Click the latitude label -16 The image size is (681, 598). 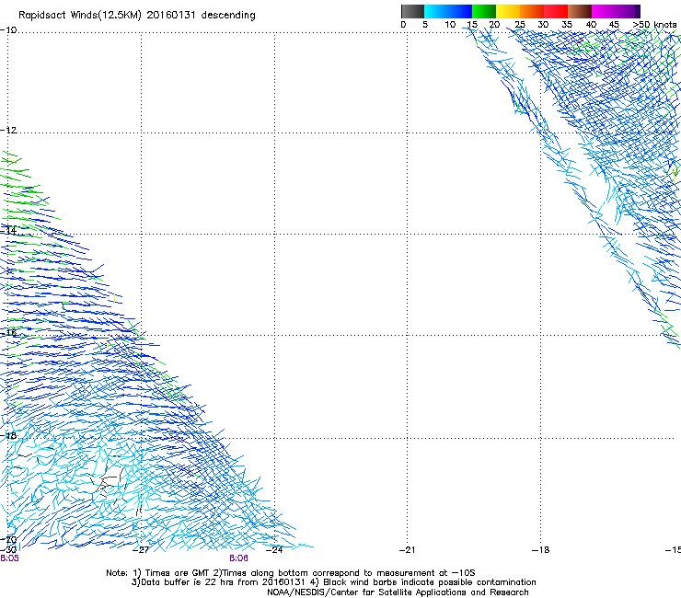(x=8, y=333)
